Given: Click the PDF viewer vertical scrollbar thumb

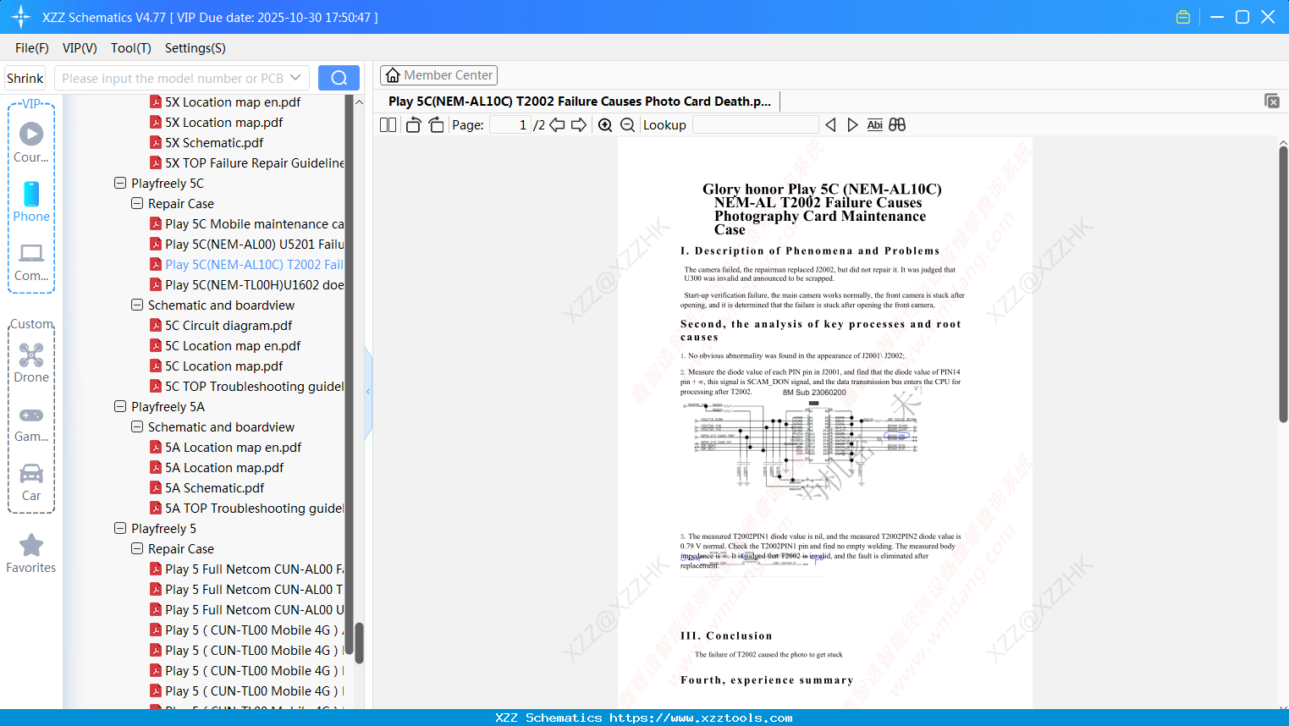Looking at the screenshot, I should pyautogui.click(x=1283, y=284).
